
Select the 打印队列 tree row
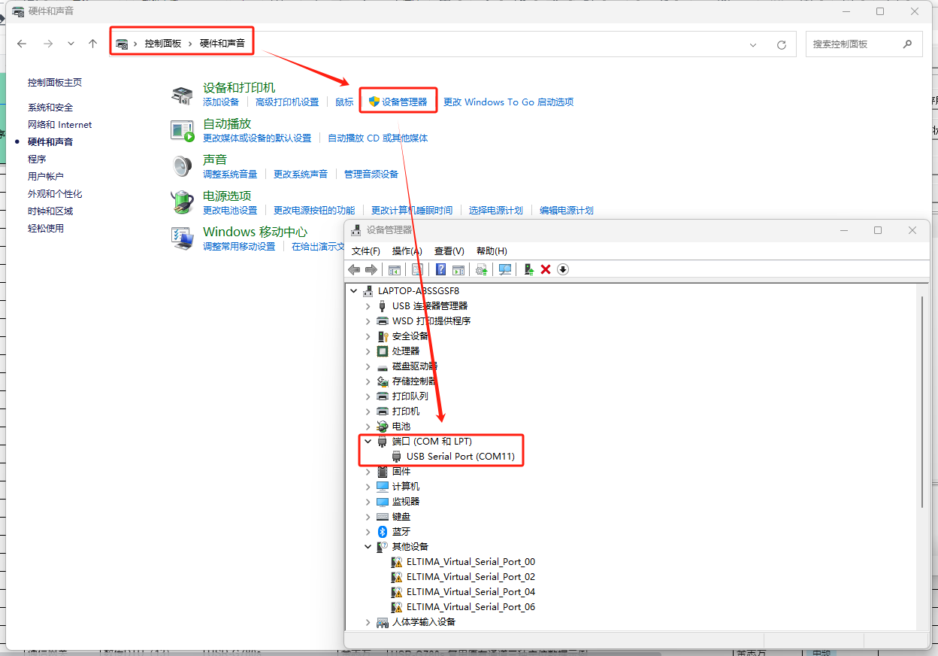[x=410, y=396]
